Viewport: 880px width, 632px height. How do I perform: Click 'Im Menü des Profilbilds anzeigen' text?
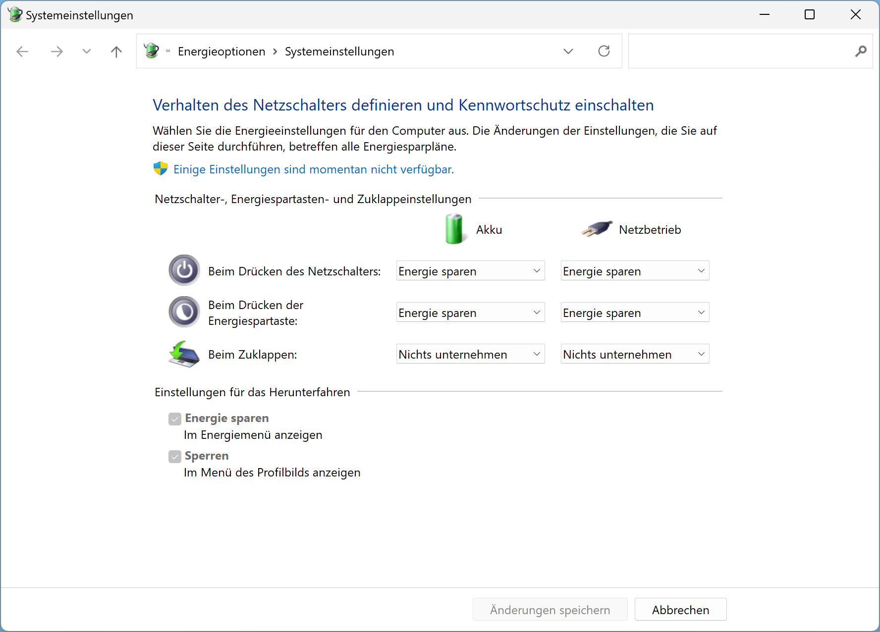click(272, 473)
